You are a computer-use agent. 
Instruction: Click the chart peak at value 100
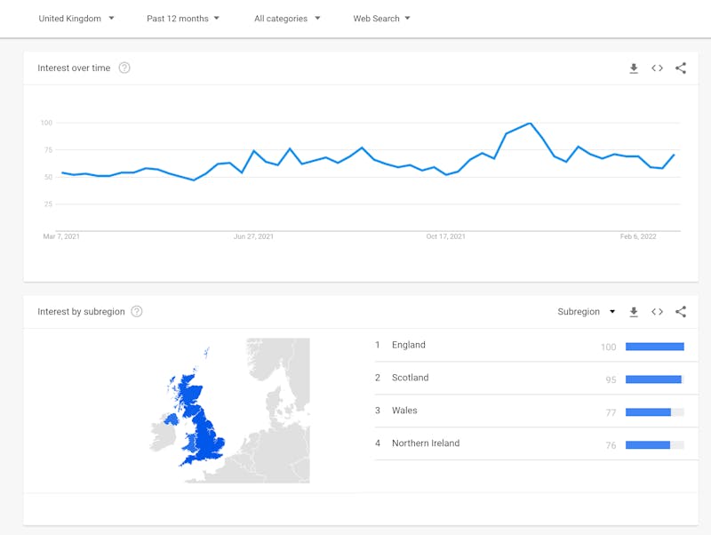[x=530, y=123]
